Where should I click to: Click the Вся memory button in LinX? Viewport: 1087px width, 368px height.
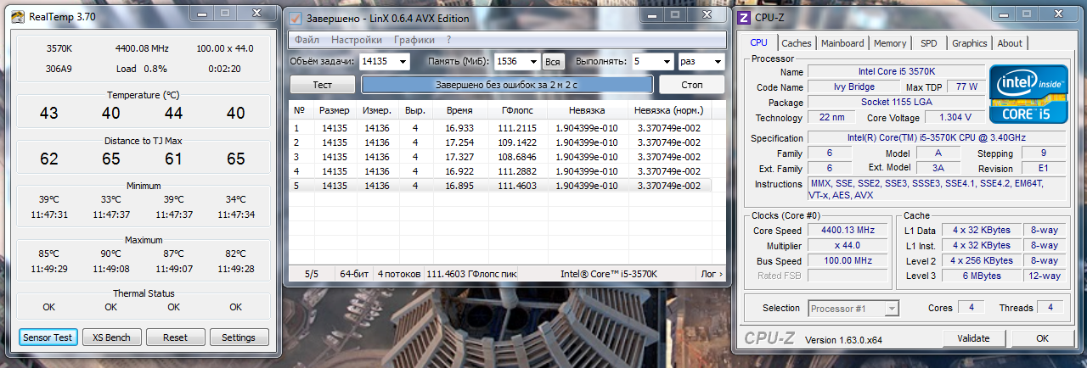pos(553,62)
